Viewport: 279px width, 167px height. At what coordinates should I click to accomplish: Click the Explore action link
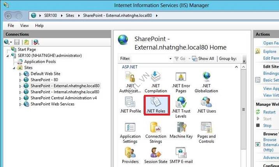tap(270, 51)
